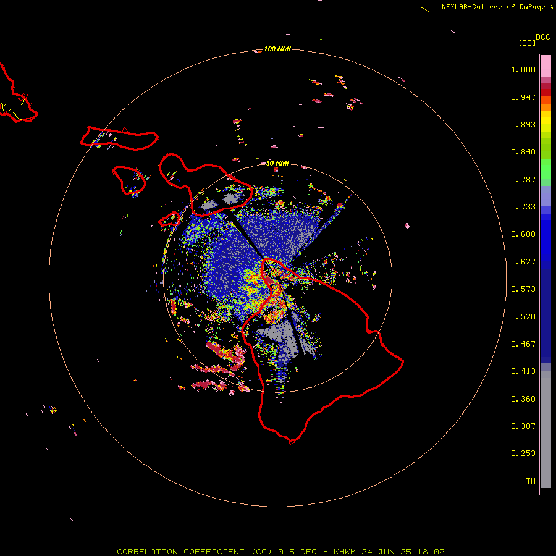Pick the gray band near 0.307
Viewport: 556px width, 556px height.
545,429
